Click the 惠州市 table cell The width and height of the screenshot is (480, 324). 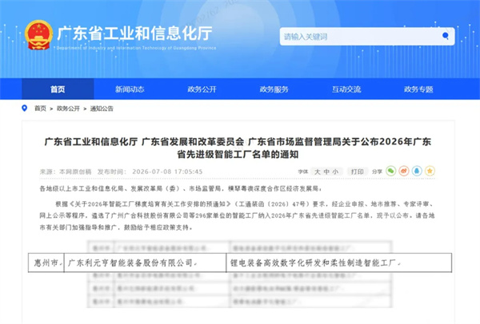point(46,263)
